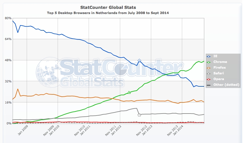This screenshot has height=143, width=245.
Task: Click the StatCounter globe watermark logo
Action: (47, 72)
